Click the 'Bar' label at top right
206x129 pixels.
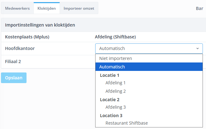coord(199,8)
